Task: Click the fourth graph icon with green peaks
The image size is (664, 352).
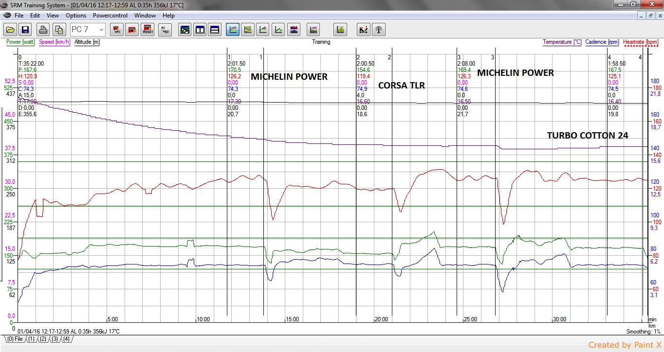Action: (x=278, y=30)
